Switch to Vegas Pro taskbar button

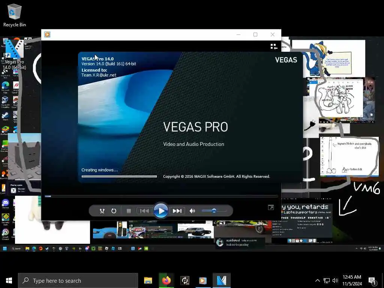tap(221, 280)
